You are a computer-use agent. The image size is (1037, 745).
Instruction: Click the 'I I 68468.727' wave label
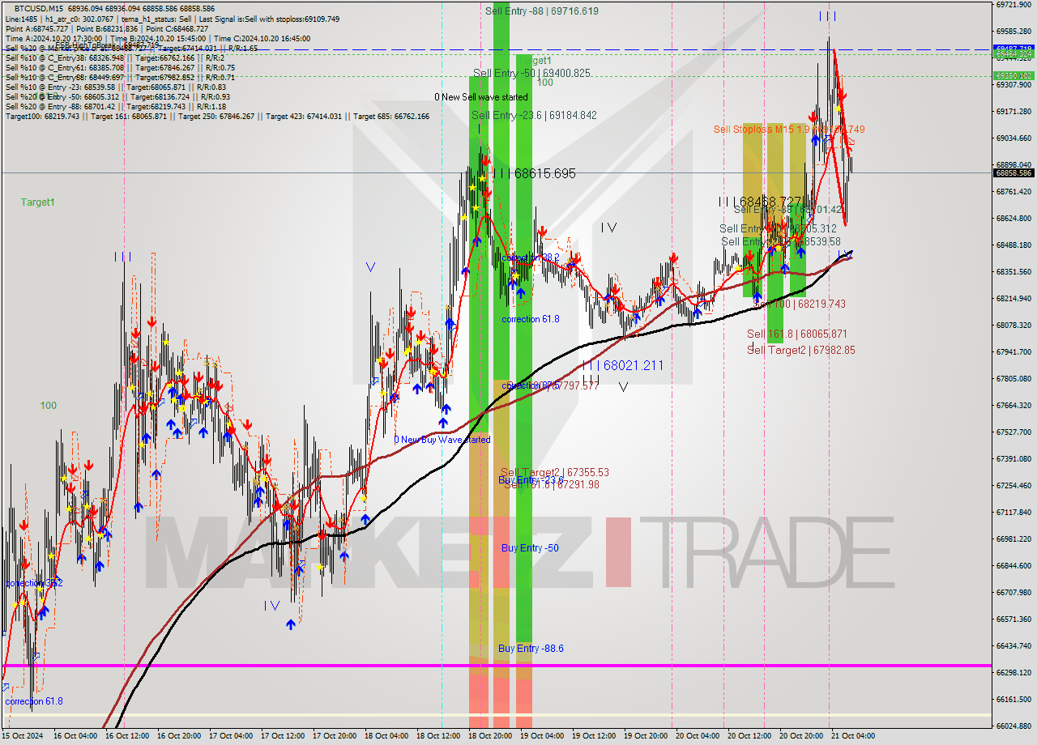click(759, 201)
